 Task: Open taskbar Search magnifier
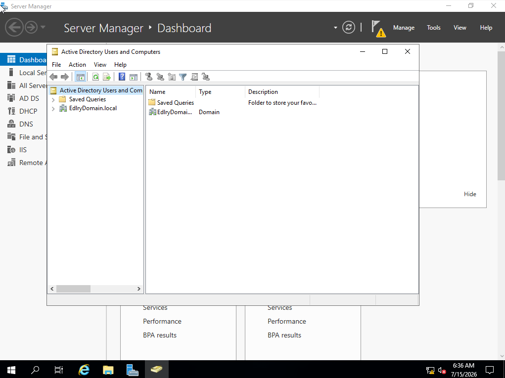point(35,370)
